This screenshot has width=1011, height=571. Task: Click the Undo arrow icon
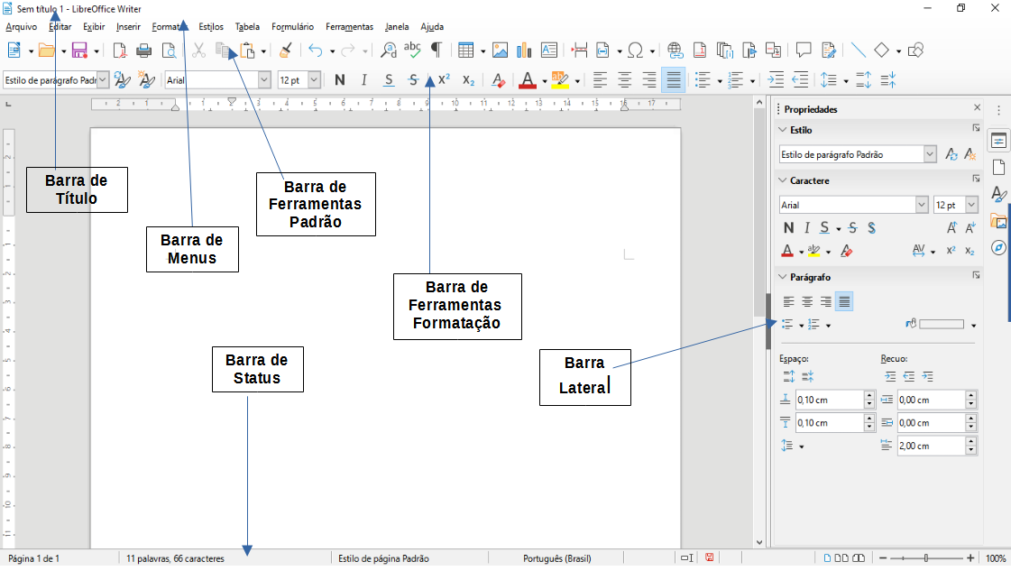316,51
